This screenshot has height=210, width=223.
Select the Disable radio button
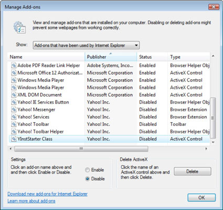[87, 179]
